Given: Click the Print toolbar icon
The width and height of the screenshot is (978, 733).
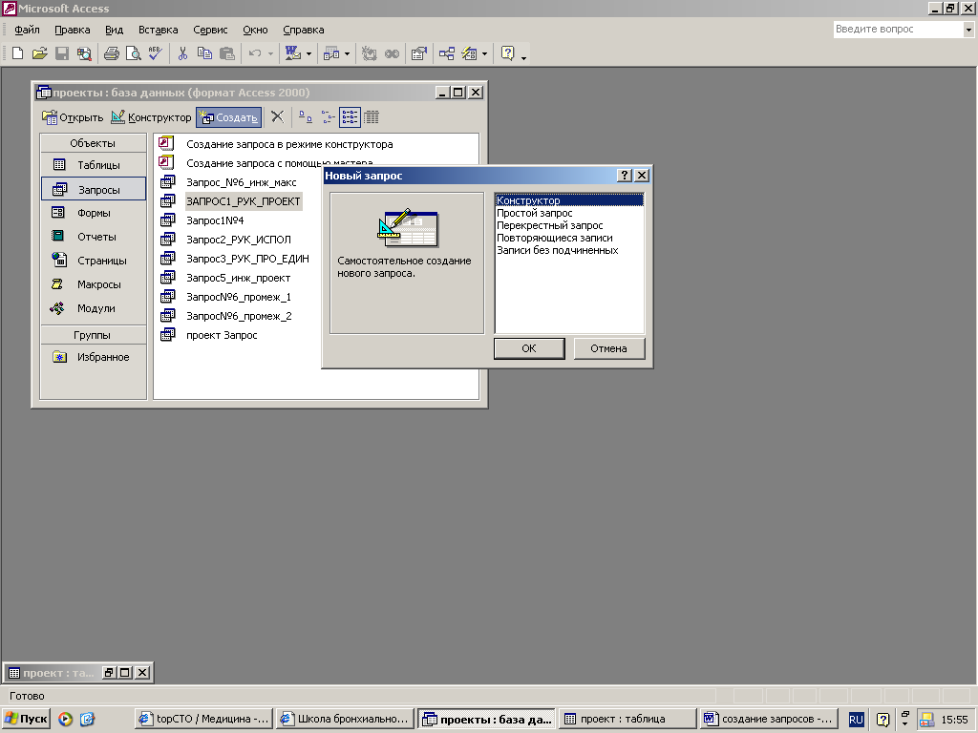Looking at the screenshot, I should point(112,53).
